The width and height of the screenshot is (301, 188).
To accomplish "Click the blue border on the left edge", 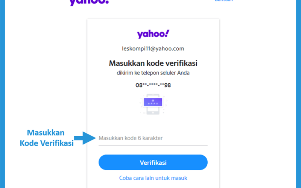I will coord(2,94).
